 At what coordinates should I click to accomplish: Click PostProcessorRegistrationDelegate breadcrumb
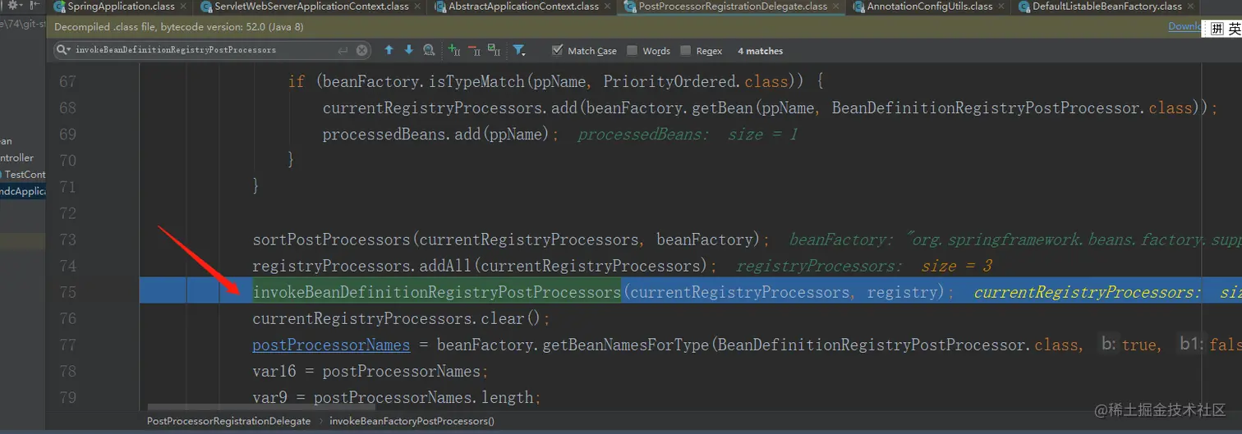point(228,421)
